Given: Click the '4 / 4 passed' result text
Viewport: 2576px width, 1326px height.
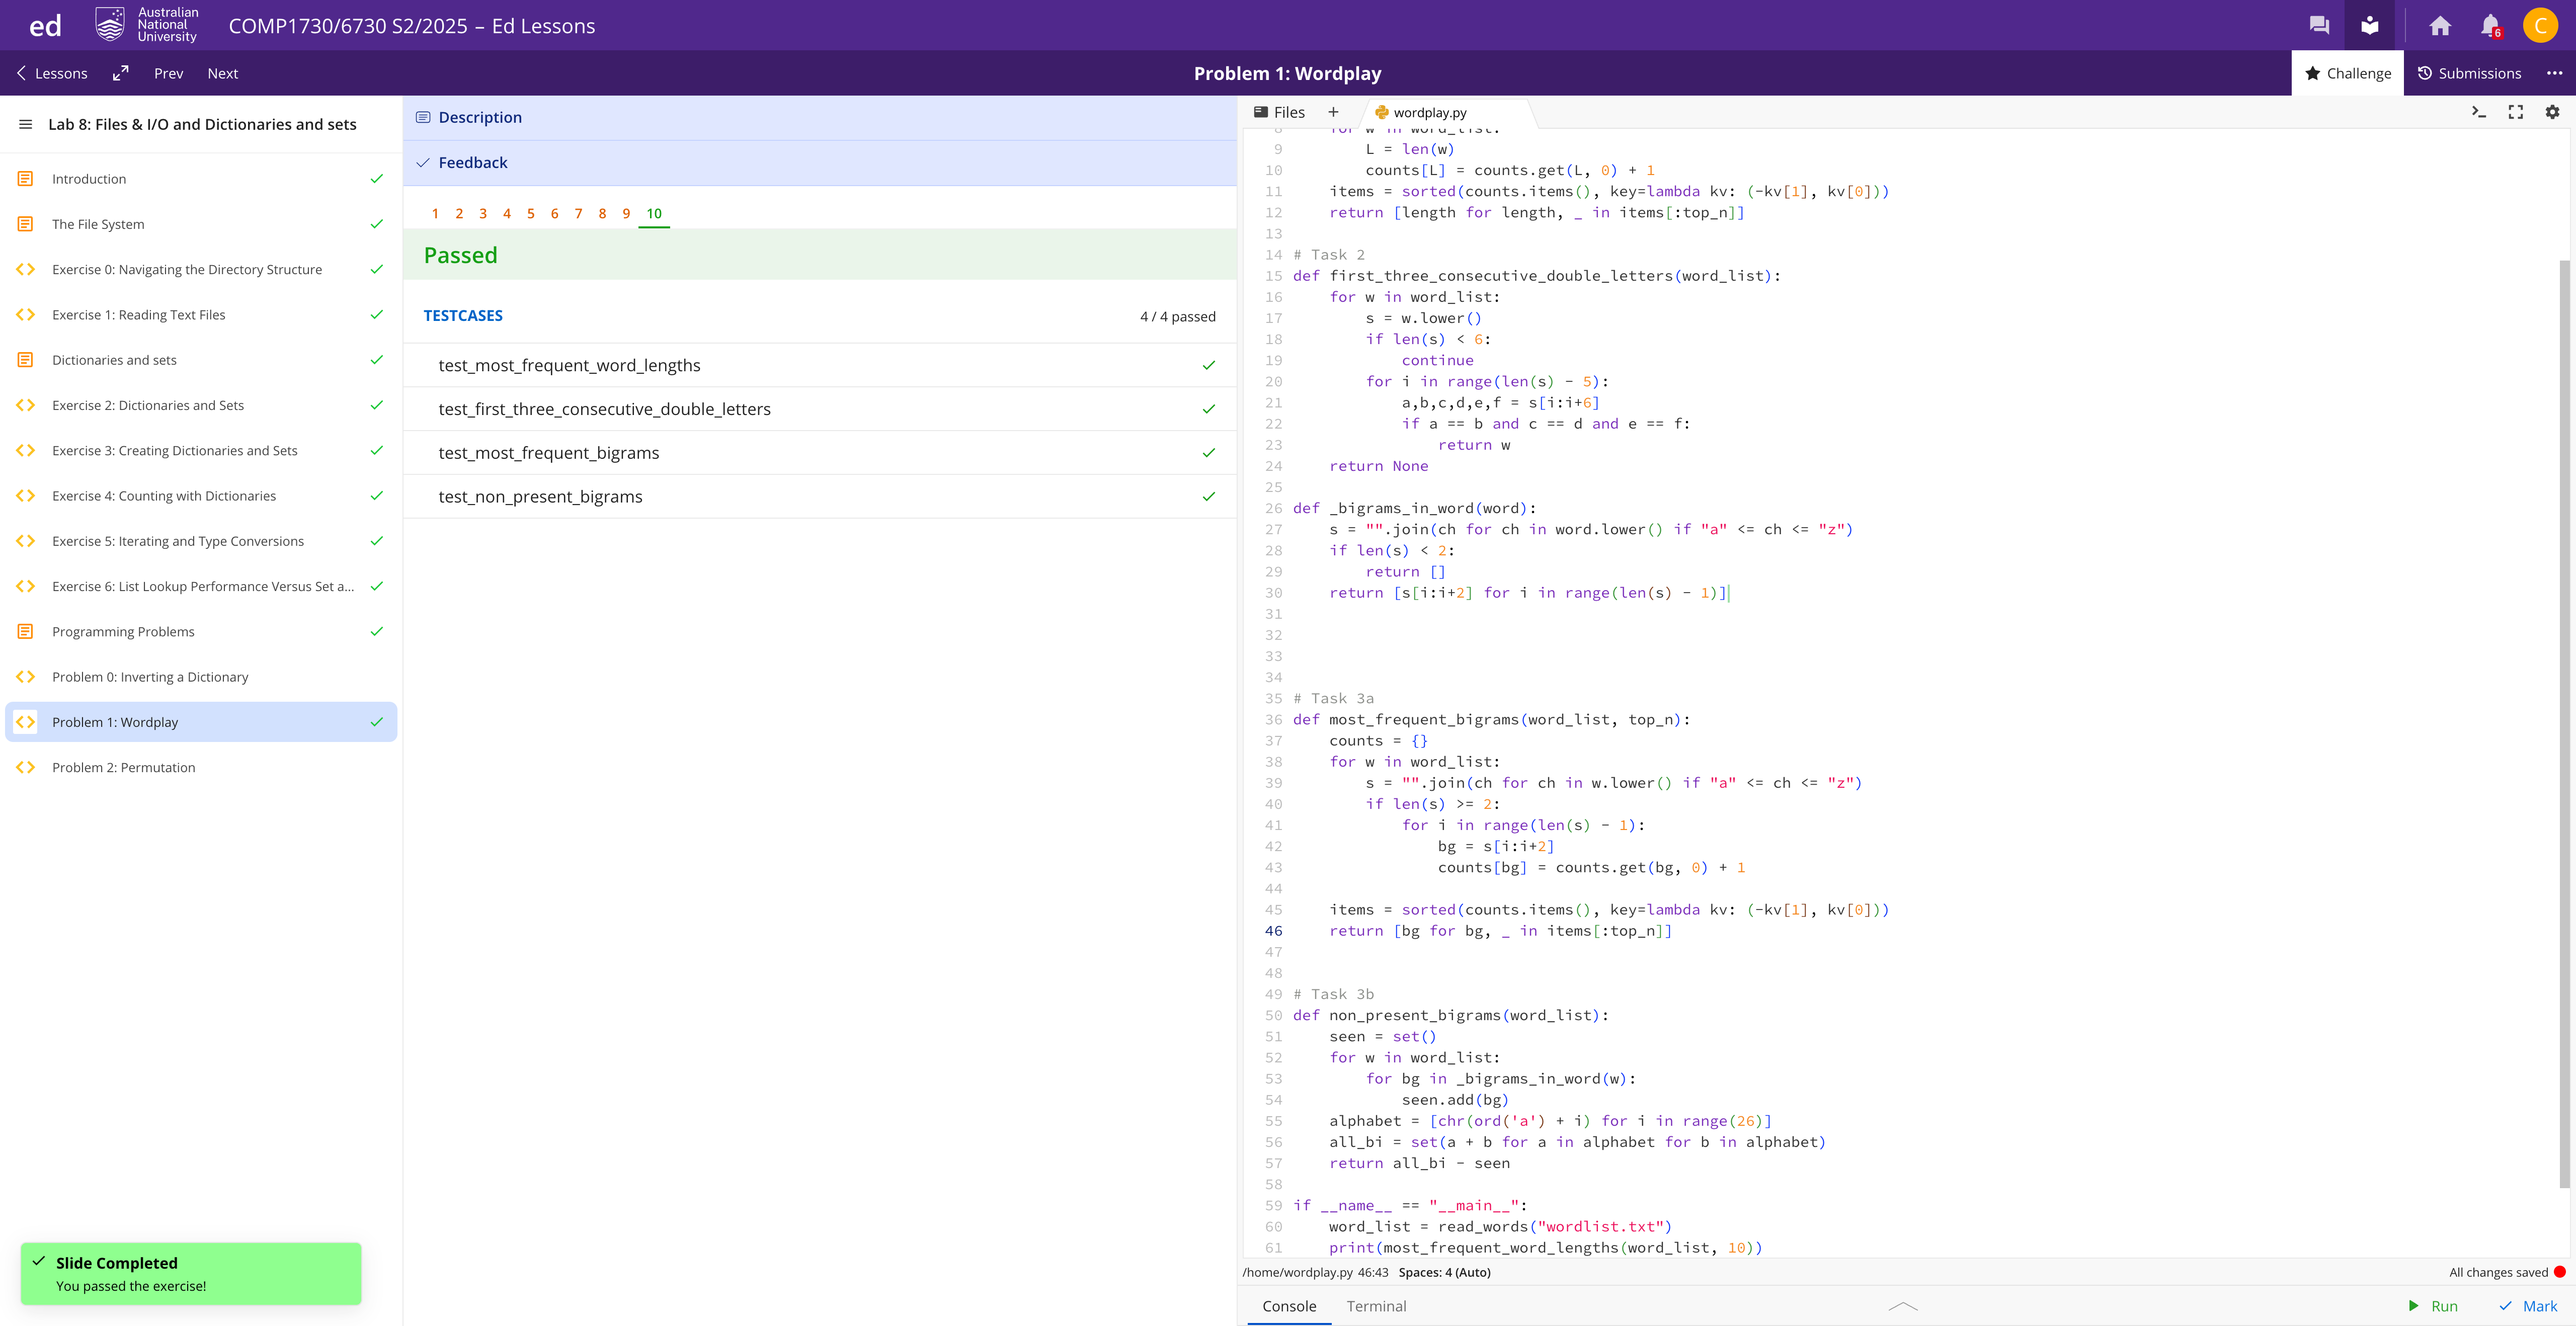Looking at the screenshot, I should (1177, 316).
